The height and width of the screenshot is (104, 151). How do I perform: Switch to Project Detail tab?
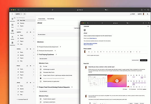coord(42,19)
